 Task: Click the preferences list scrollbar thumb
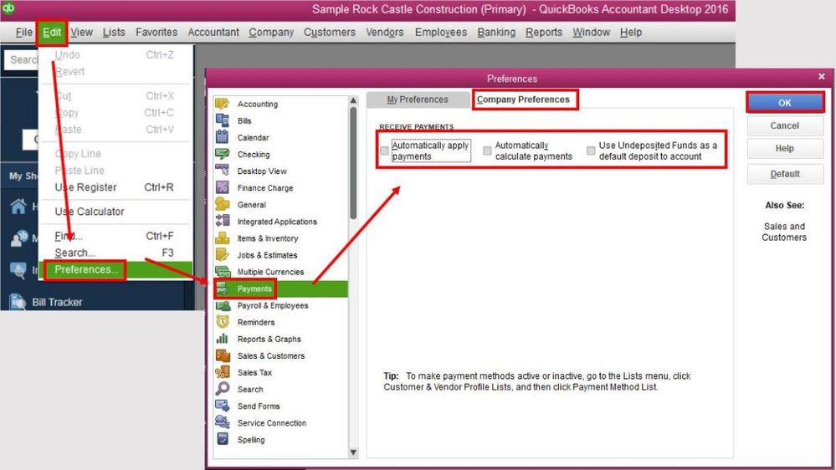pos(353,163)
